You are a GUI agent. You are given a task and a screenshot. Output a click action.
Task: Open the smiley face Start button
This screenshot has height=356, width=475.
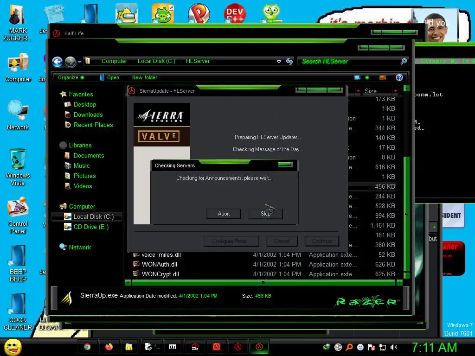(x=13, y=347)
